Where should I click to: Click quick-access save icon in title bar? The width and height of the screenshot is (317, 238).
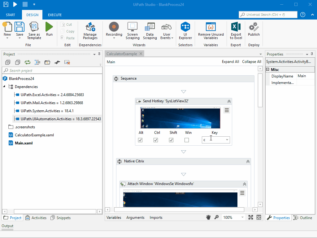[6, 4]
